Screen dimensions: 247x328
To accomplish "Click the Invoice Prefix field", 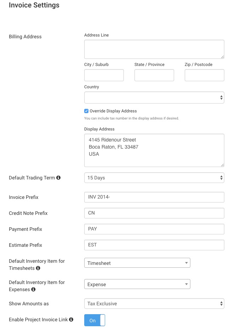I will point(154,197).
